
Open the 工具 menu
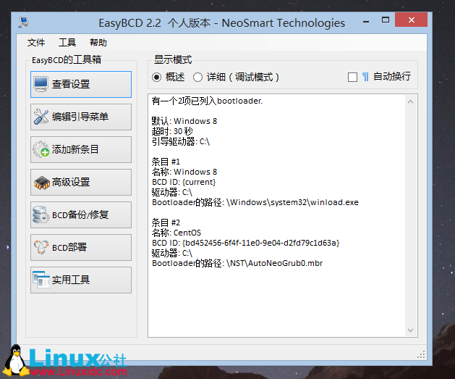click(67, 43)
